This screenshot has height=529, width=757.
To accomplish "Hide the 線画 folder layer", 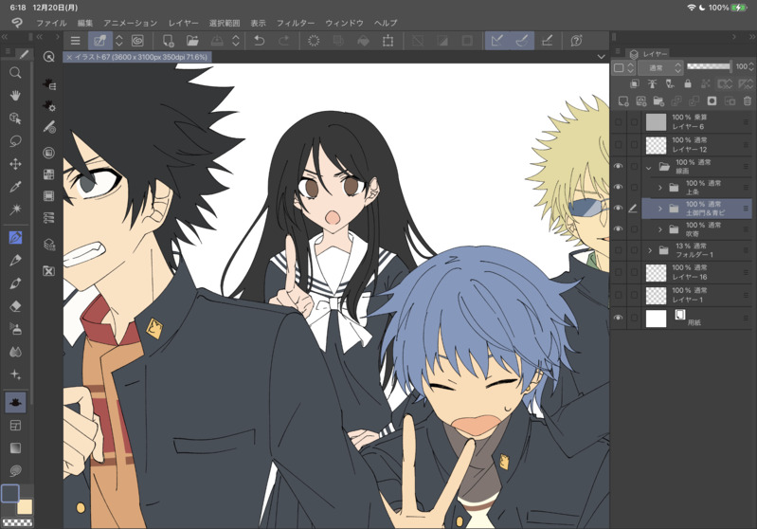I will [618, 166].
